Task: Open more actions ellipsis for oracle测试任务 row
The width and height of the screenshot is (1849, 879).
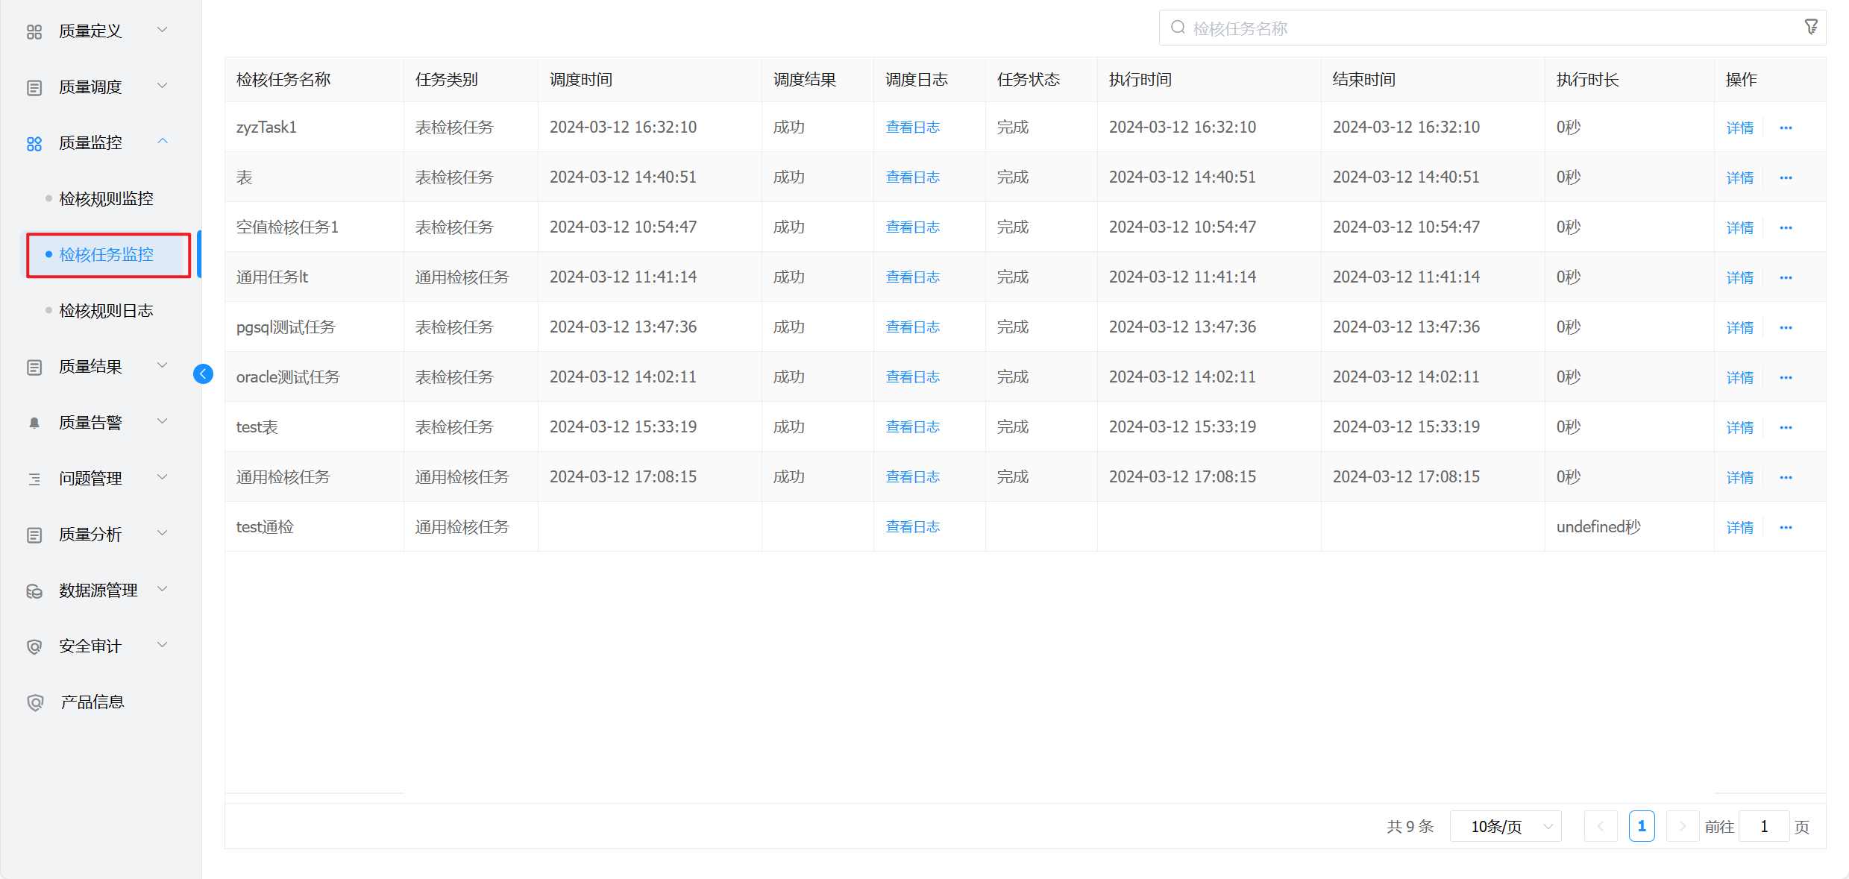Action: pyautogui.click(x=1786, y=378)
